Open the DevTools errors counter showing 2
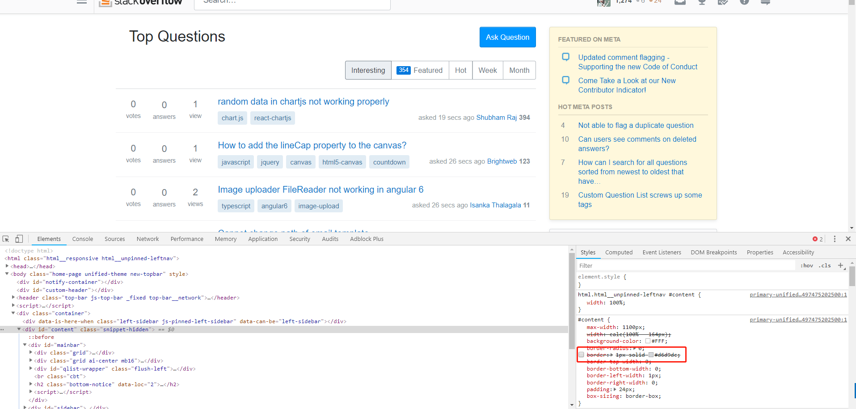This screenshot has width=856, height=409. click(818, 239)
